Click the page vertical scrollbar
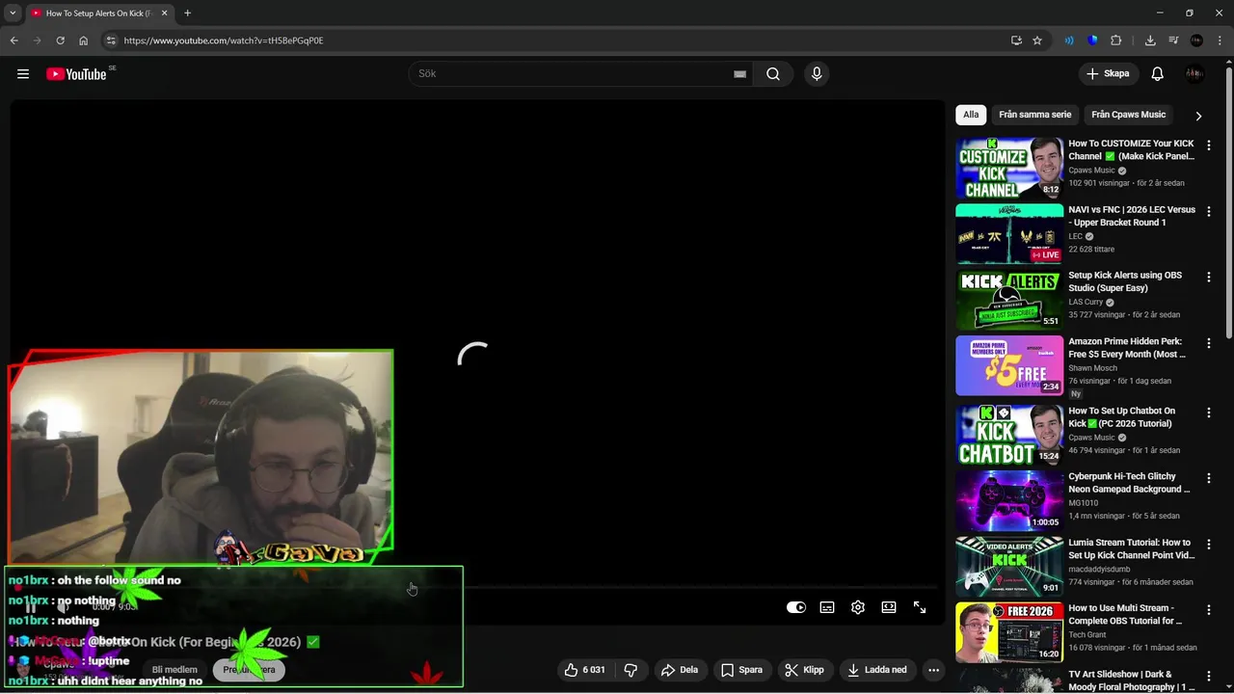The width and height of the screenshot is (1234, 694). [1228, 202]
